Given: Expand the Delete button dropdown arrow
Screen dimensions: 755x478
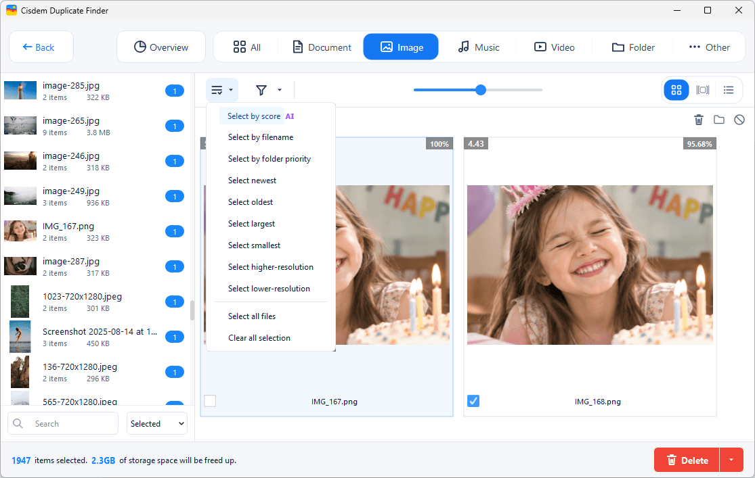Looking at the screenshot, I should [x=731, y=460].
